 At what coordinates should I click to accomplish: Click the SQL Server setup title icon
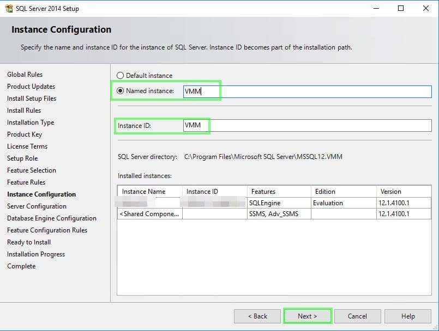click(9, 8)
